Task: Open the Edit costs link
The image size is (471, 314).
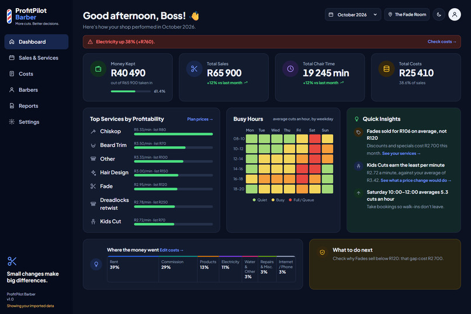Action: point(171,250)
